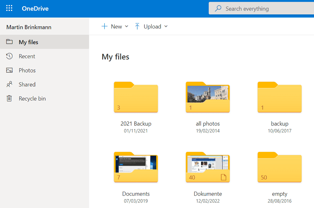Click the Photos picture icon

pyautogui.click(x=9, y=70)
